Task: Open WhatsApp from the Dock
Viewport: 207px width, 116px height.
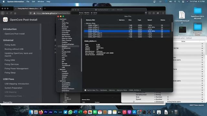Action: (x=71, y=112)
